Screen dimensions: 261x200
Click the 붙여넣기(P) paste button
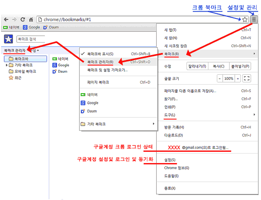tap(240, 66)
